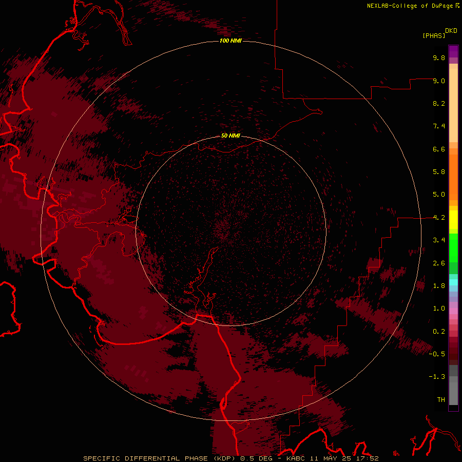
Task: Click the Specific Differential Phase (KDP) title text
Action: click(x=159, y=458)
